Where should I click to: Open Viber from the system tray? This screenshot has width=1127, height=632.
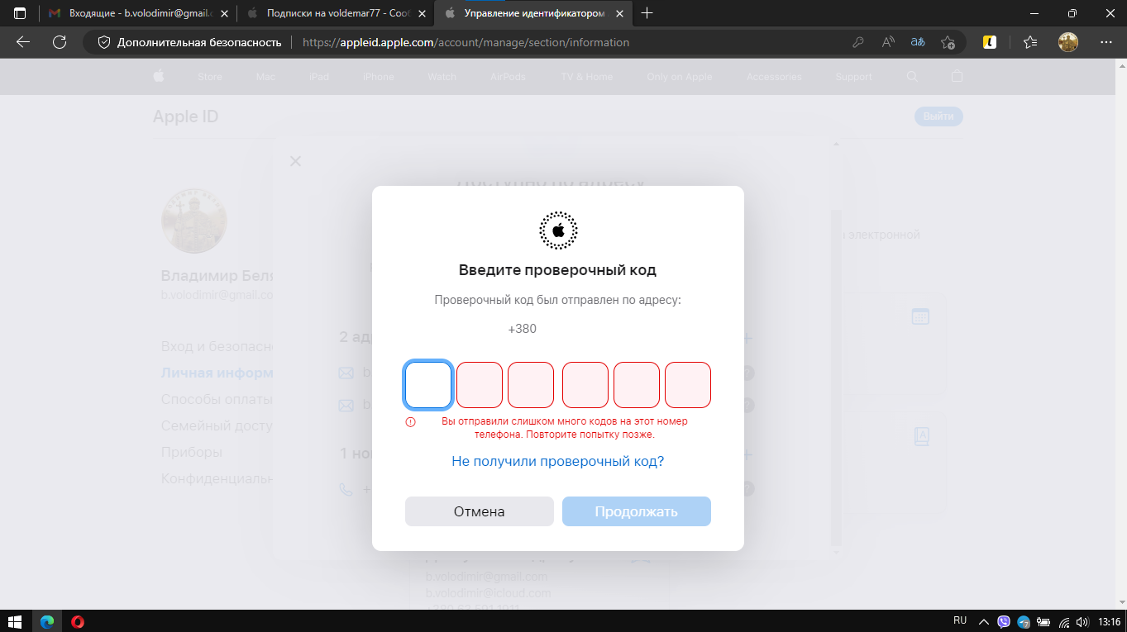[1004, 621]
